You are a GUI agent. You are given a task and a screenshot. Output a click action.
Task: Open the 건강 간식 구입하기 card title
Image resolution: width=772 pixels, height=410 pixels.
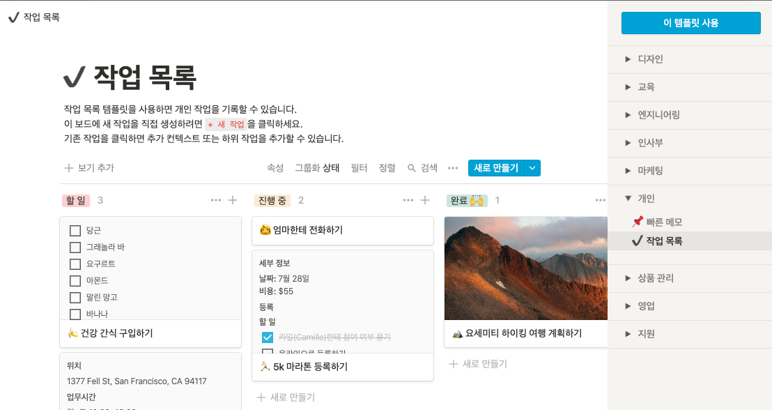point(116,333)
